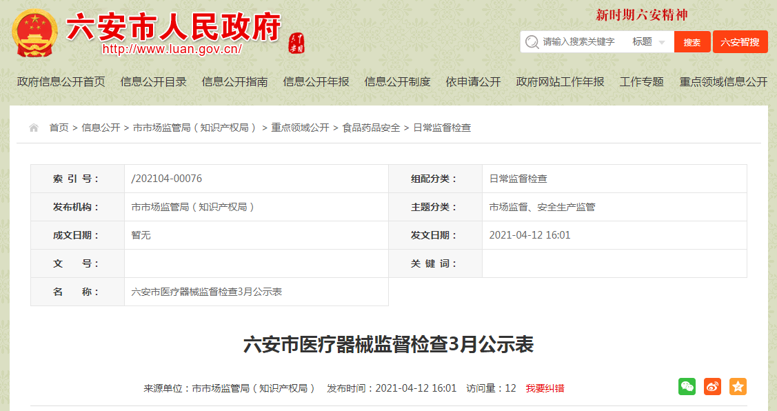Click the 发布时间 timestamp under the title

[x=392, y=388]
